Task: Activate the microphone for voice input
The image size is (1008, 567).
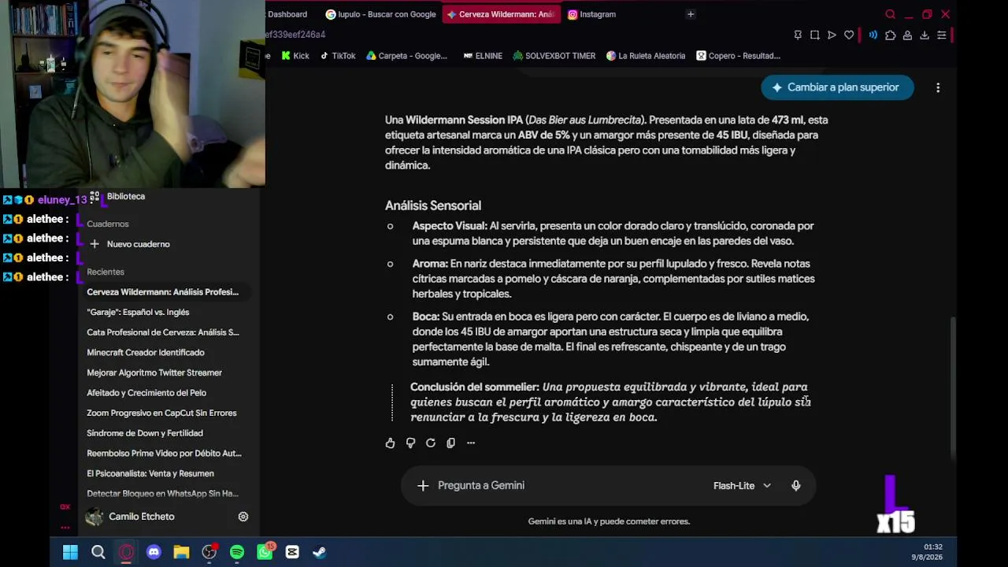Action: click(796, 485)
